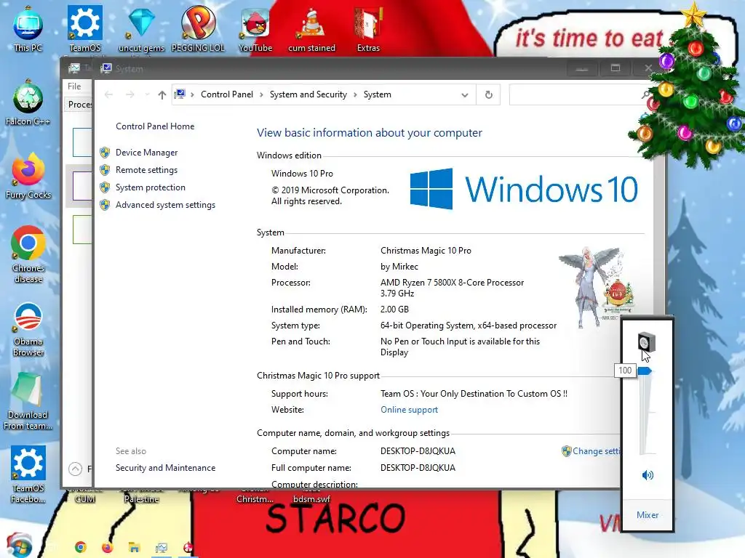Click the Back arrow in System window
The image size is (745, 558).
tap(109, 95)
